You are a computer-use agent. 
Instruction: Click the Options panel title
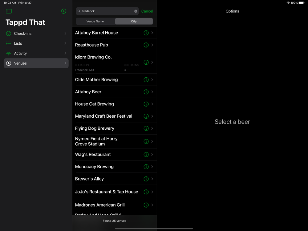[232, 11]
